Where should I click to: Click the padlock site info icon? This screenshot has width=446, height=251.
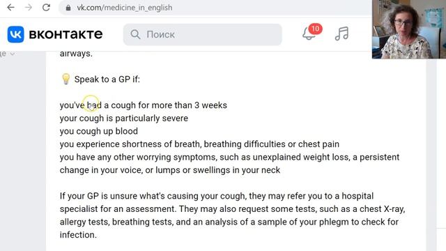click(68, 8)
